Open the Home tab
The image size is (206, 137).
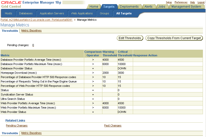point(94,7)
